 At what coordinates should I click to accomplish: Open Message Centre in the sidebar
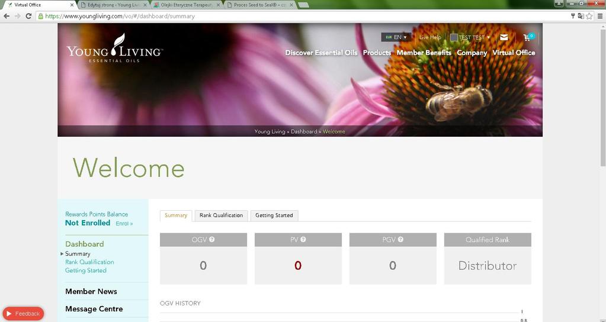(x=94, y=309)
